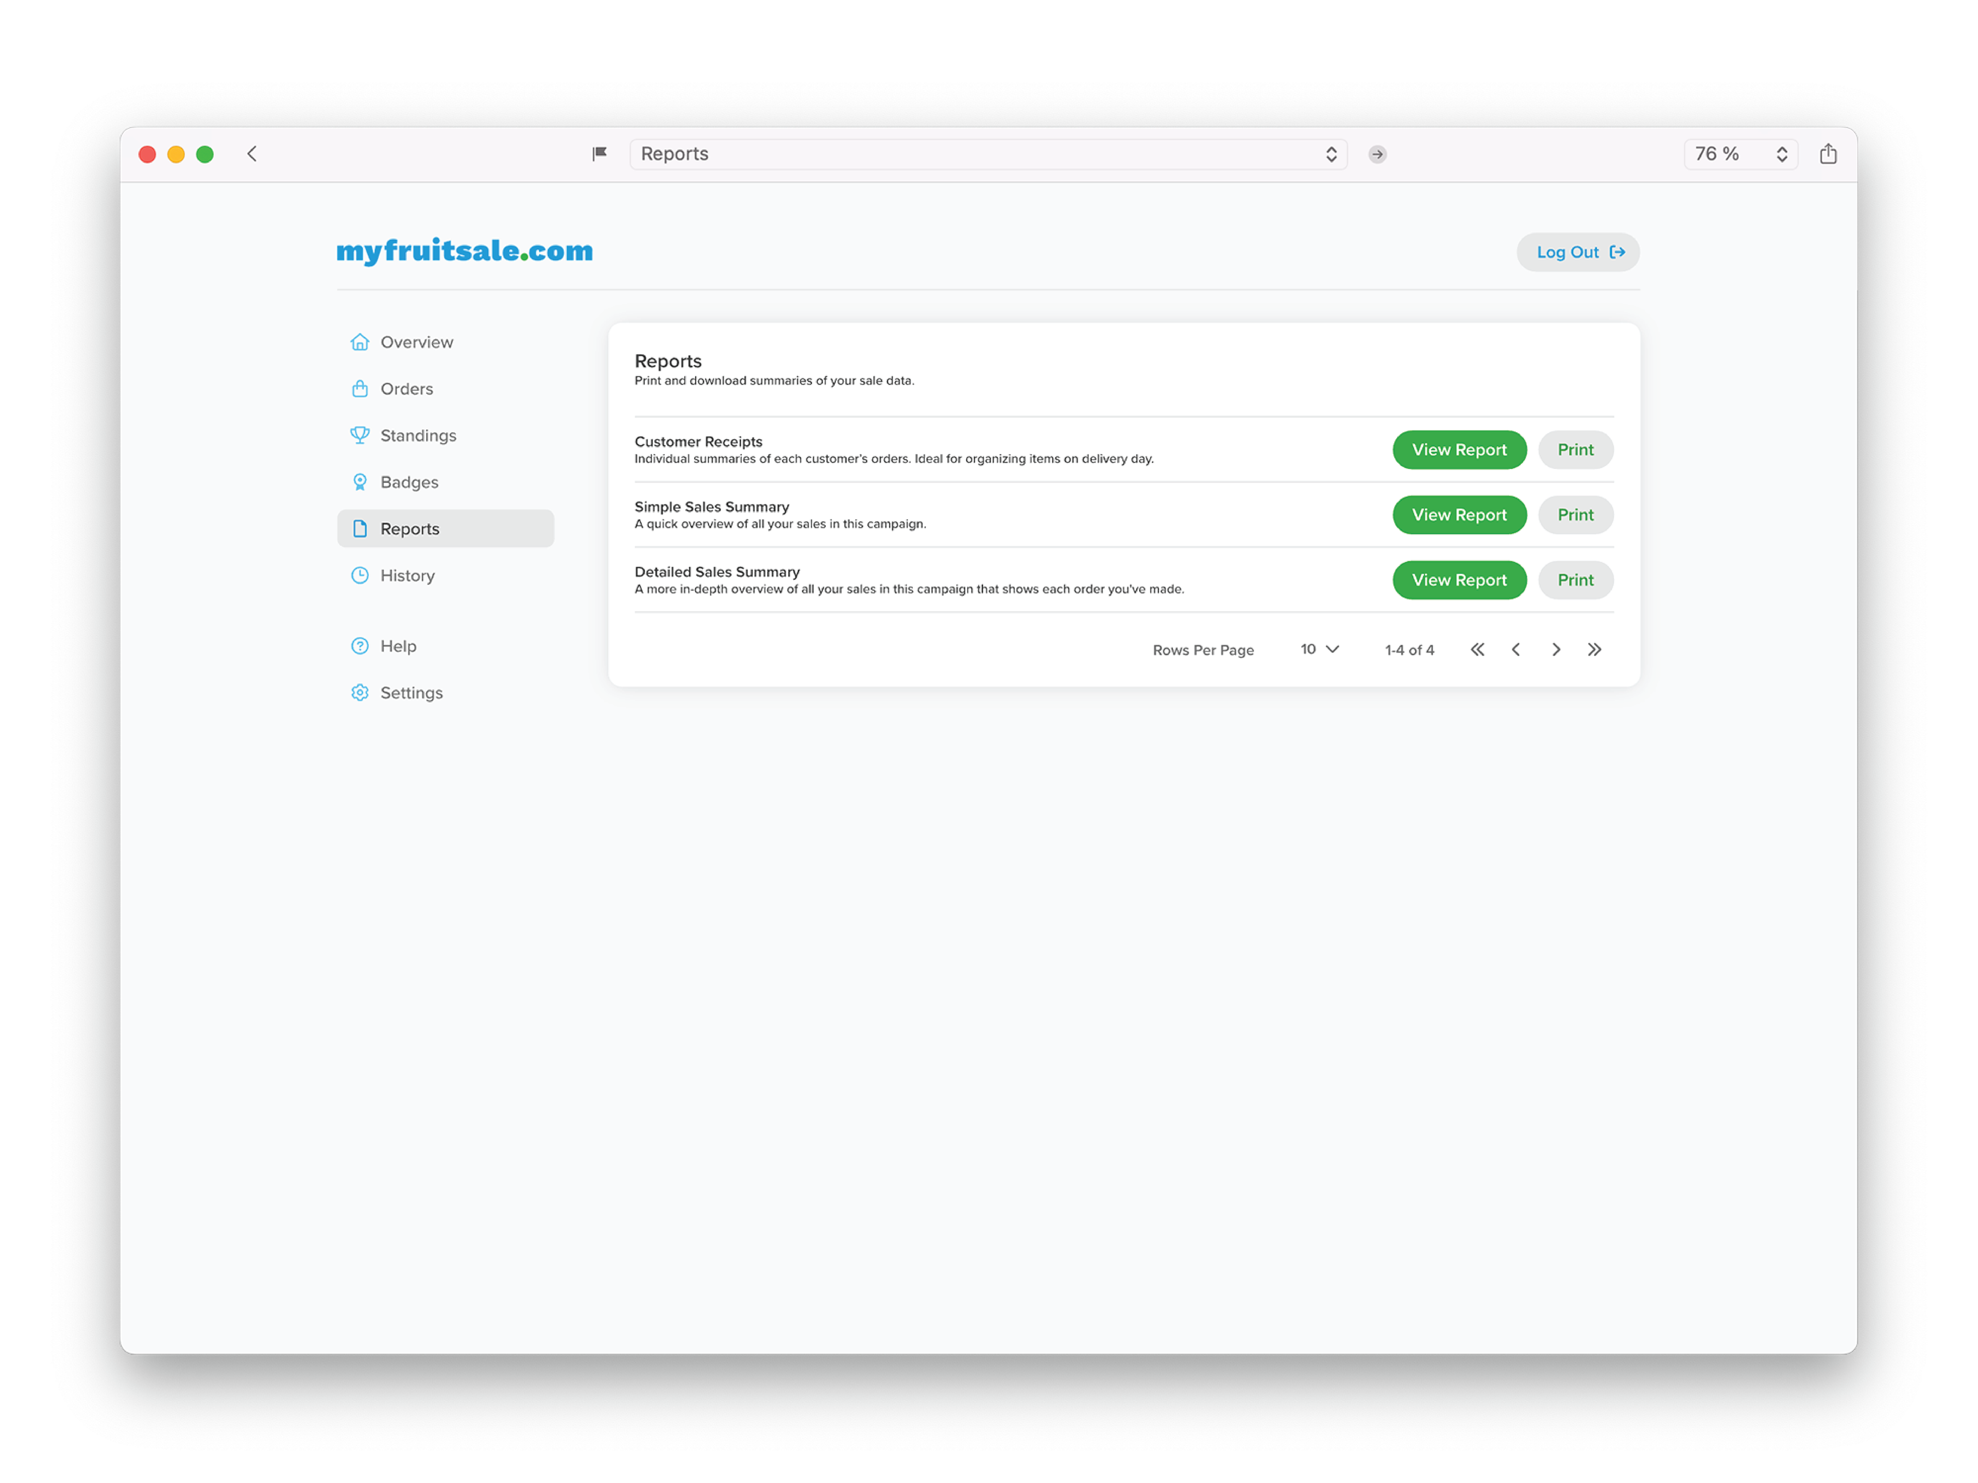Viewport: 1978px width, 1483px height.
Task: Click the Reports heading in the card
Action: 668,361
